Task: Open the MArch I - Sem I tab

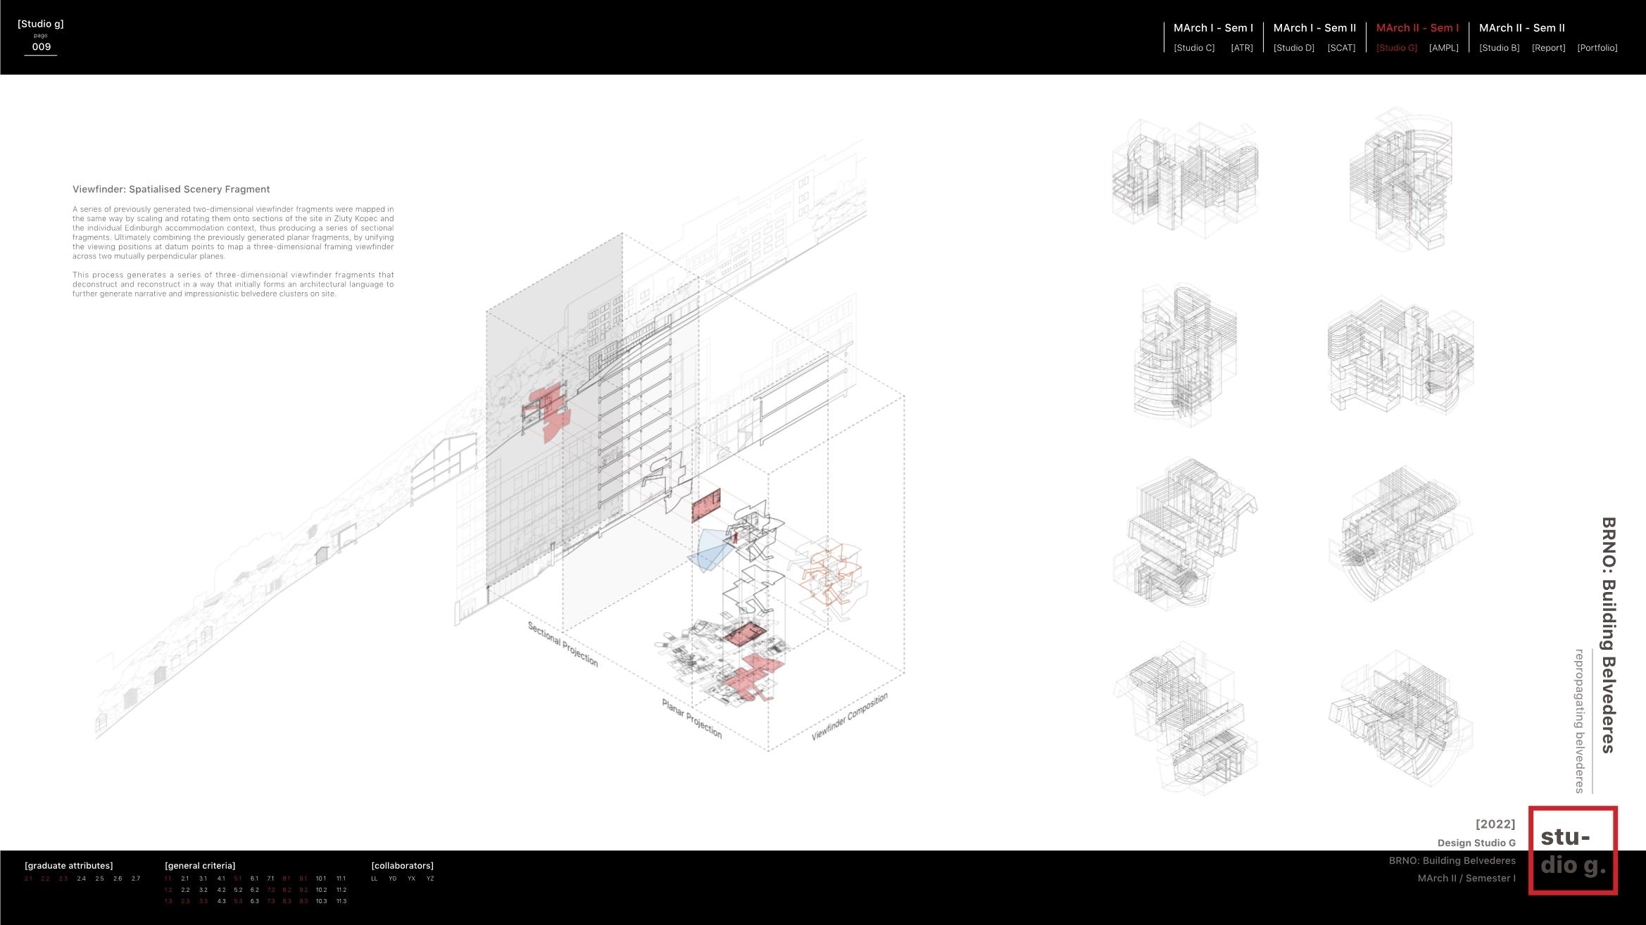Action: click(x=1213, y=28)
